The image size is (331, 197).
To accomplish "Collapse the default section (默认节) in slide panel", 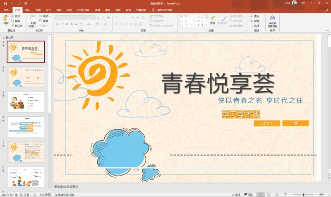I will pos(3,37).
